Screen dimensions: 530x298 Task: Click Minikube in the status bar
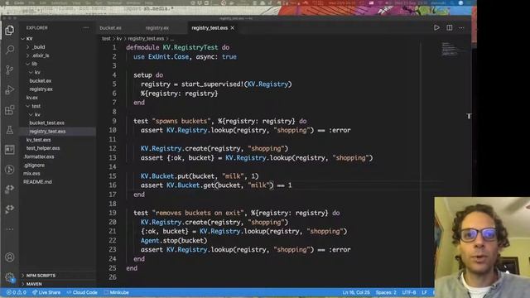117,292
